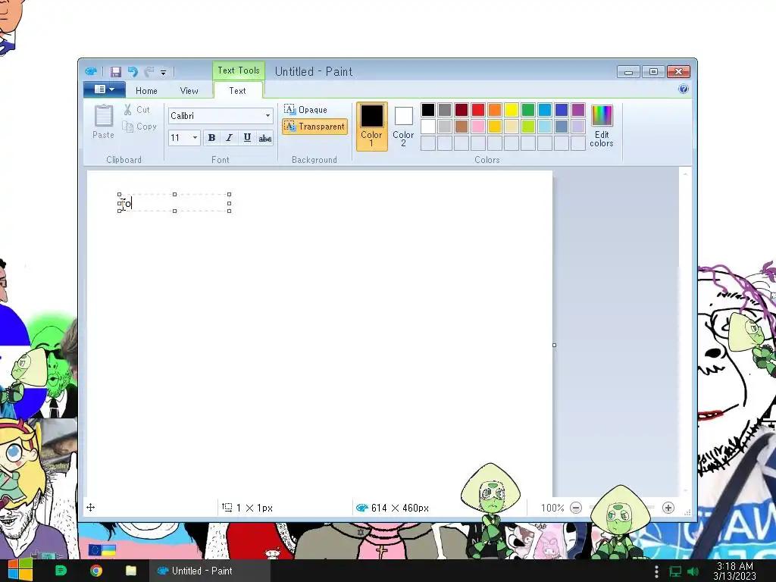Select Opaque background fill option
This screenshot has height=582, width=776.
coord(306,109)
